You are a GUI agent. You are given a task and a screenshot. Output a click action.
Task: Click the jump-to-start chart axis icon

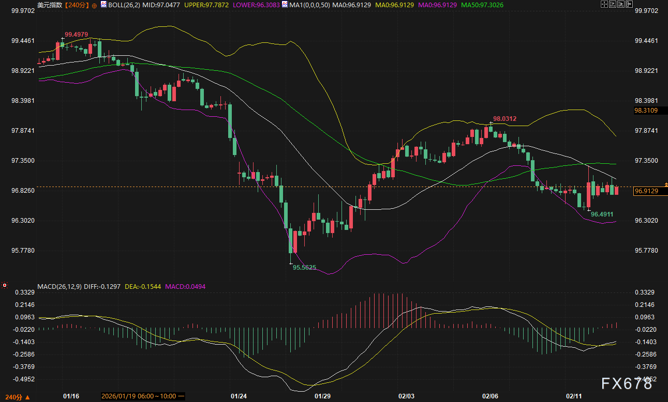[613, 4]
